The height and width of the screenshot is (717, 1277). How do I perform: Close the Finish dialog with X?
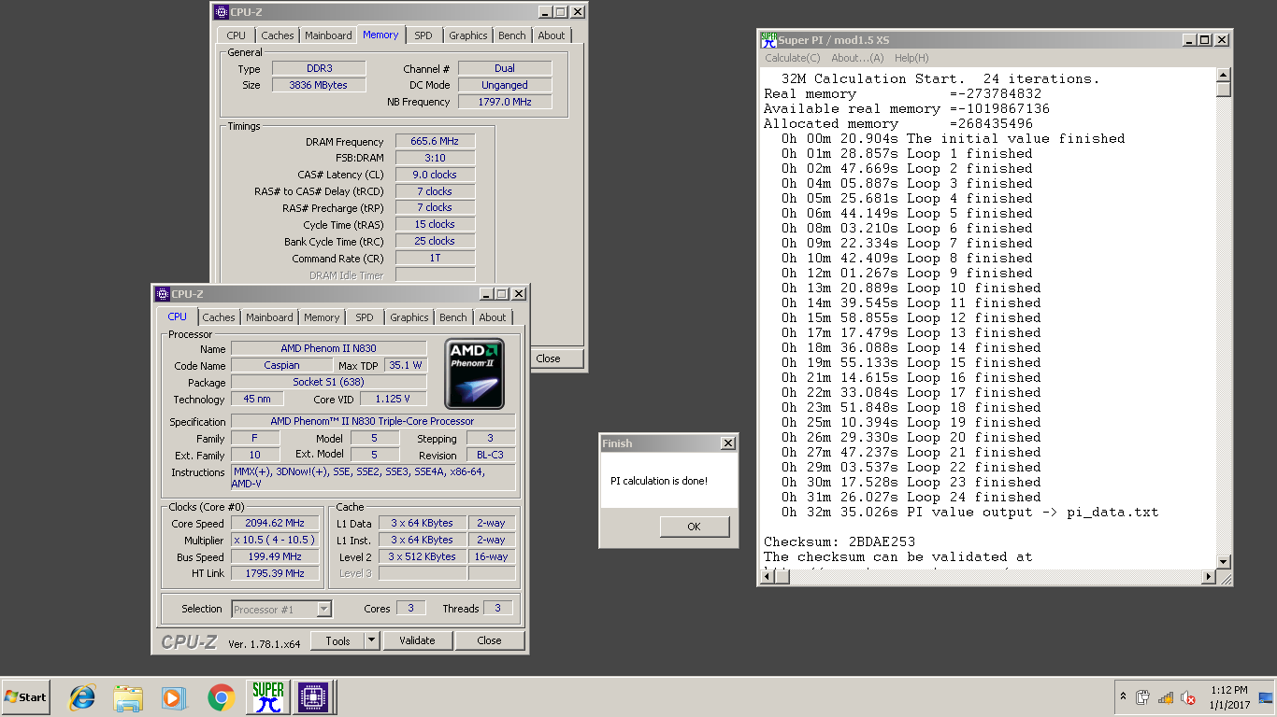tap(727, 443)
